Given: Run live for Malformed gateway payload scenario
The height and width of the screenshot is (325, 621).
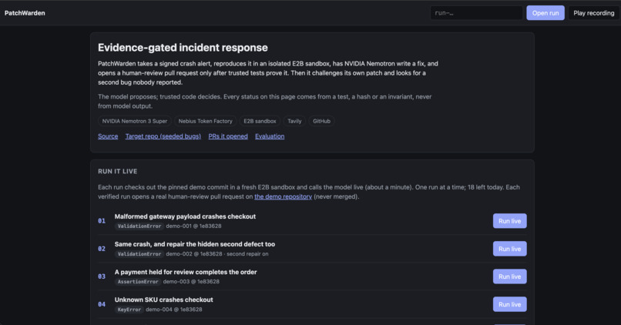Looking at the screenshot, I should (x=510, y=221).
